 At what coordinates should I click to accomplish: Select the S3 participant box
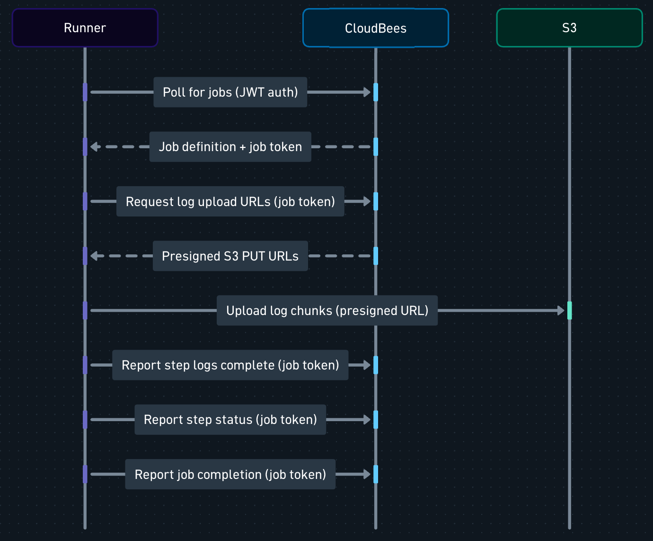point(569,28)
